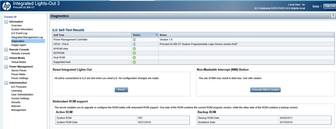Open the User Administration page
Viewport: 336px width, 129px height.
[x=22, y=94]
